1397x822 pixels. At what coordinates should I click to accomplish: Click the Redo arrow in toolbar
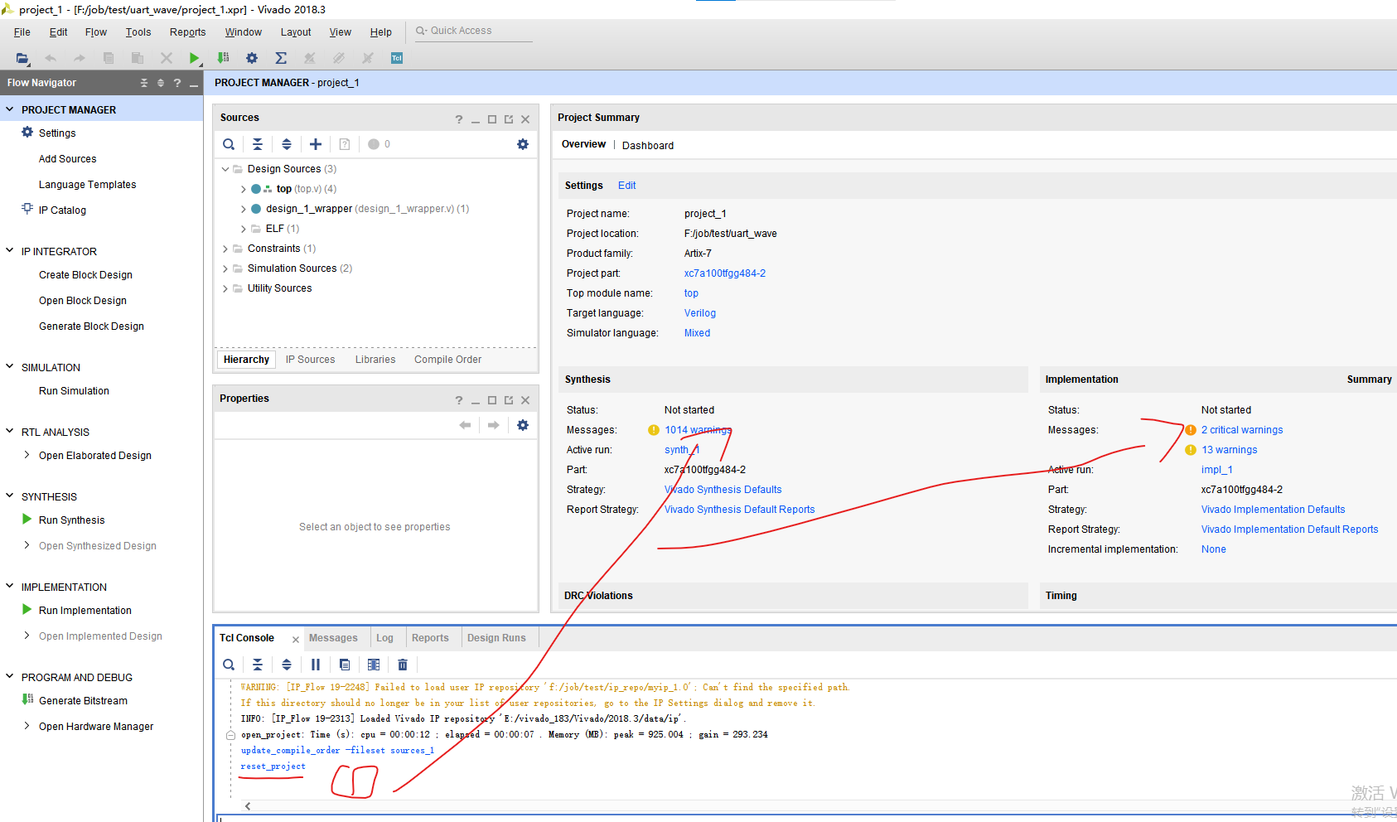click(80, 58)
